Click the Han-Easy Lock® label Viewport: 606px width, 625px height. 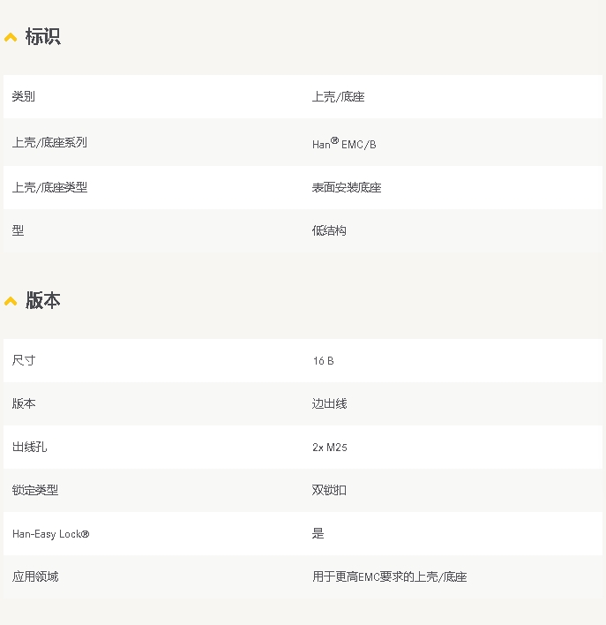tap(51, 534)
